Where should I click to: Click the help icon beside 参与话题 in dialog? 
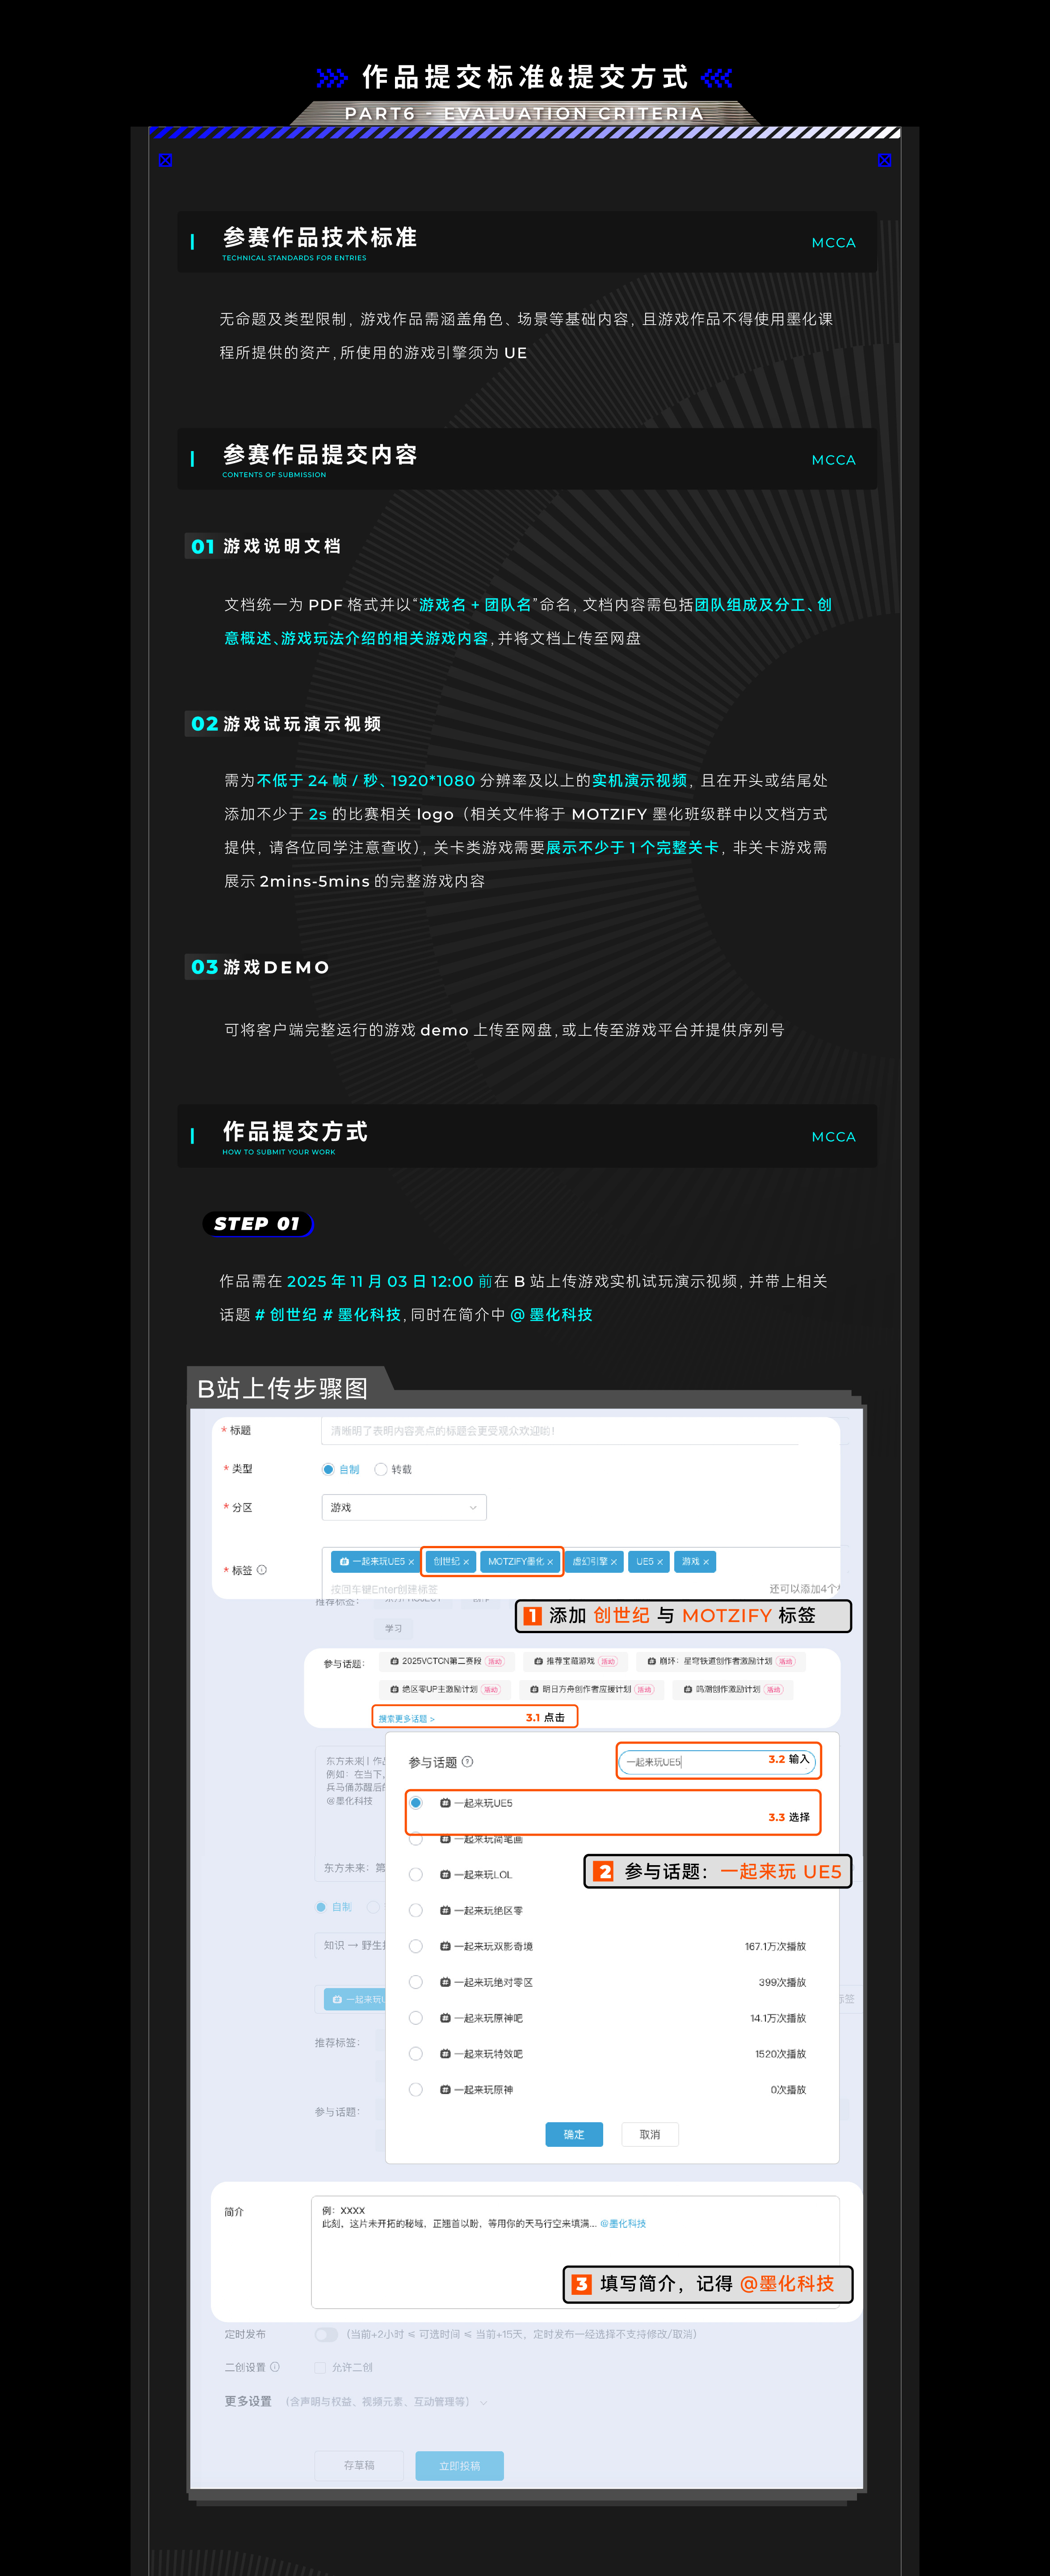pyautogui.click(x=467, y=1761)
